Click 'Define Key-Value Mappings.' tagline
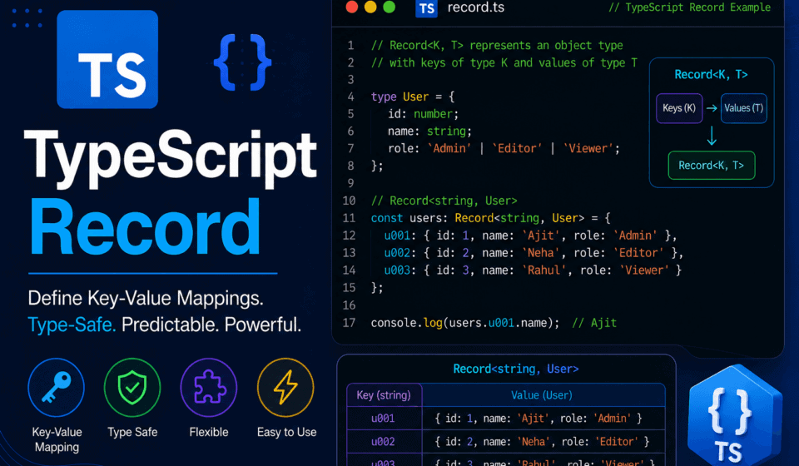This screenshot has width=799, height=466. [x=145, y=298]
